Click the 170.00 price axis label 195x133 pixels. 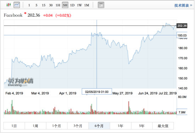coord(183,58)
